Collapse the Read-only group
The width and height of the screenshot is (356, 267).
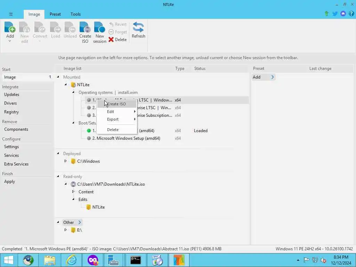tap(58, 176)
